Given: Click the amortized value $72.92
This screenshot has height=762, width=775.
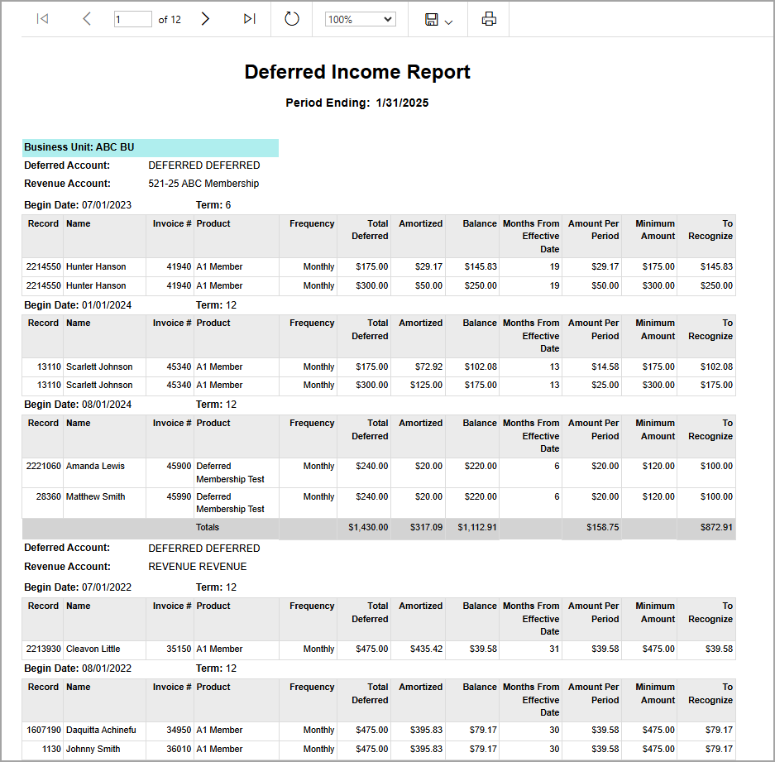Looking at the screenshot, I should pyautogui.click(x=428, y=367).
